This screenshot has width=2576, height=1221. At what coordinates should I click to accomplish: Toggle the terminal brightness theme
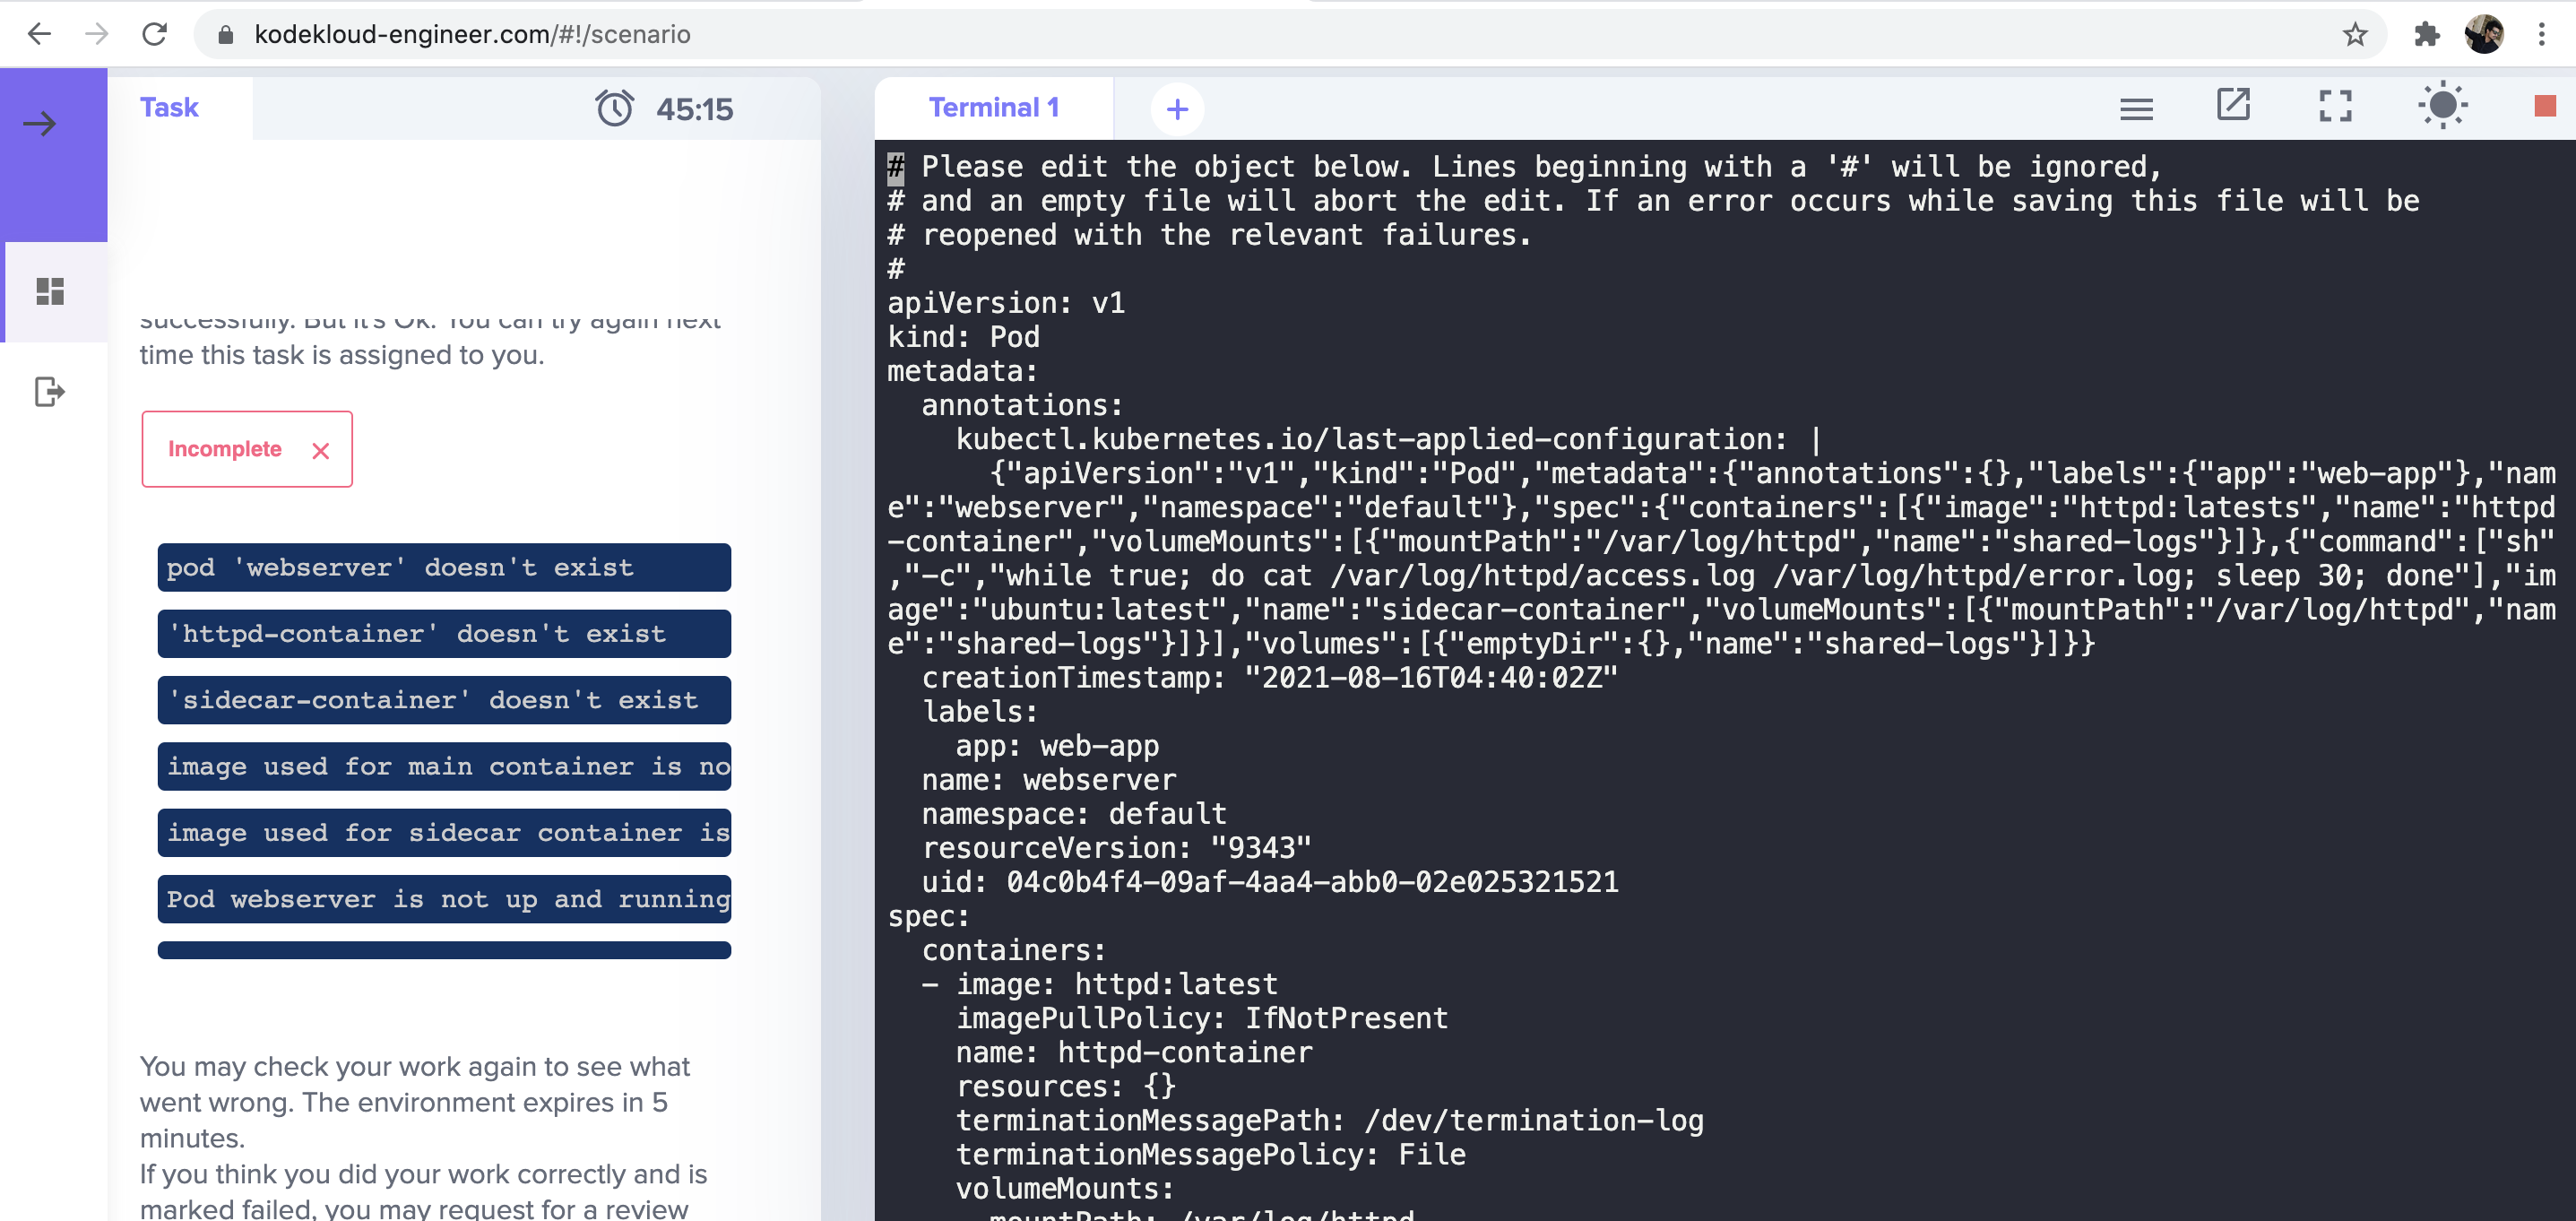click(2442, 105)
